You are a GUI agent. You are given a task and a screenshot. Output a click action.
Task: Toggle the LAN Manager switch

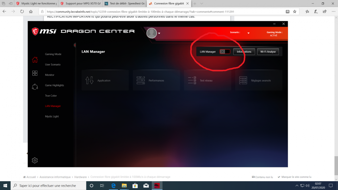(225, 52)
